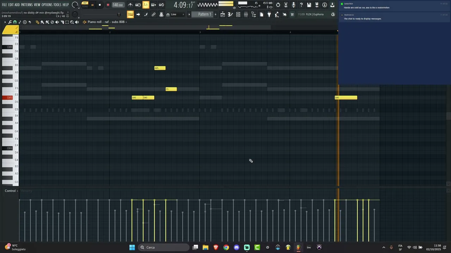Open the project info icon
This screenshot has height=253, width=451.
click(325, 5)
